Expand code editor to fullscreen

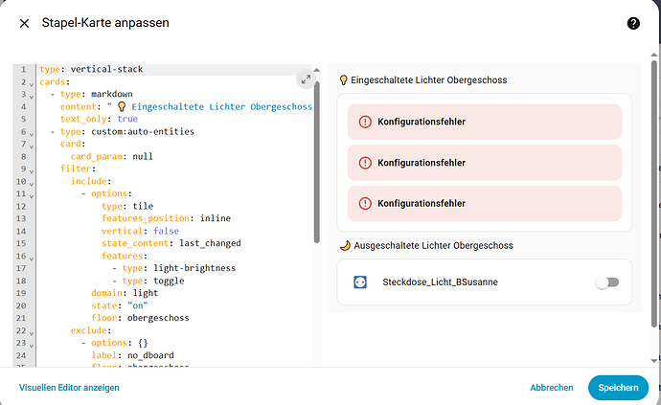coord(306,79)
